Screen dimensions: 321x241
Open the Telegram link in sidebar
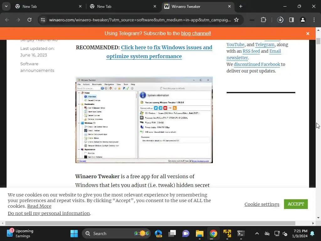pyautogui.click(x=265, y=45)
